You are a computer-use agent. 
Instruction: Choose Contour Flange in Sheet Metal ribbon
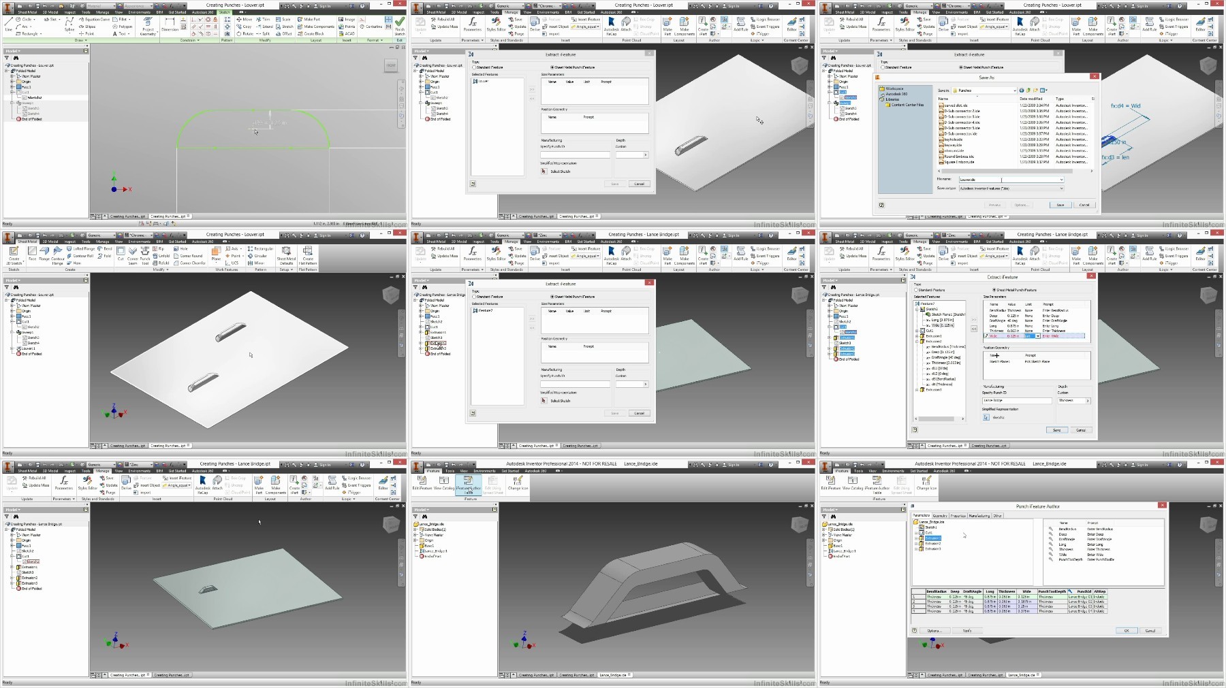(57, 255)
